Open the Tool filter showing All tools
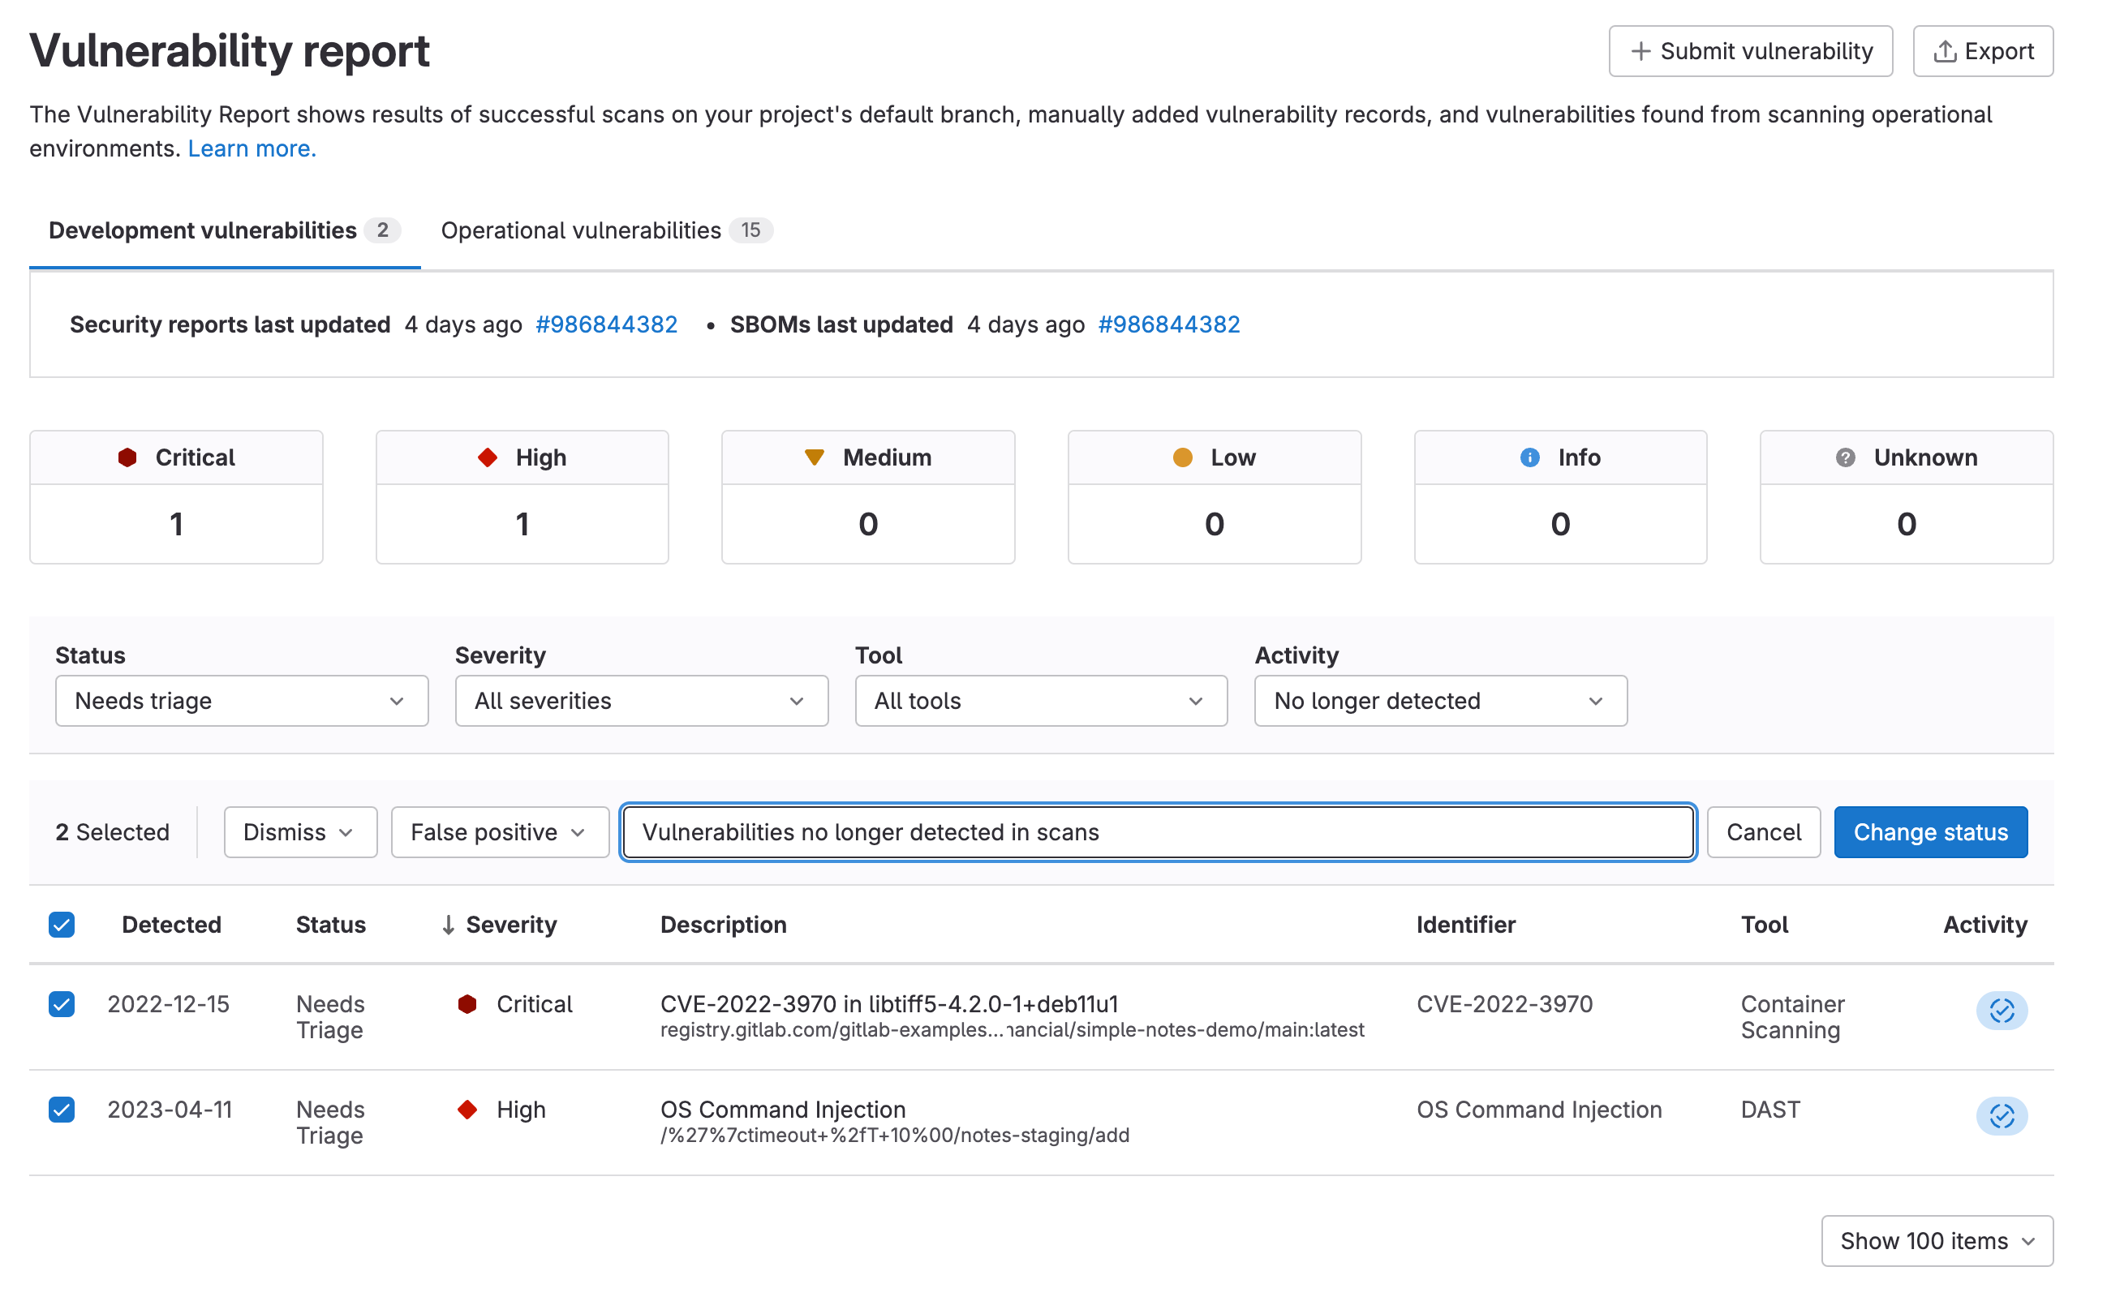Screen dimensions: 2107x1314 (x=1040, y=701)
